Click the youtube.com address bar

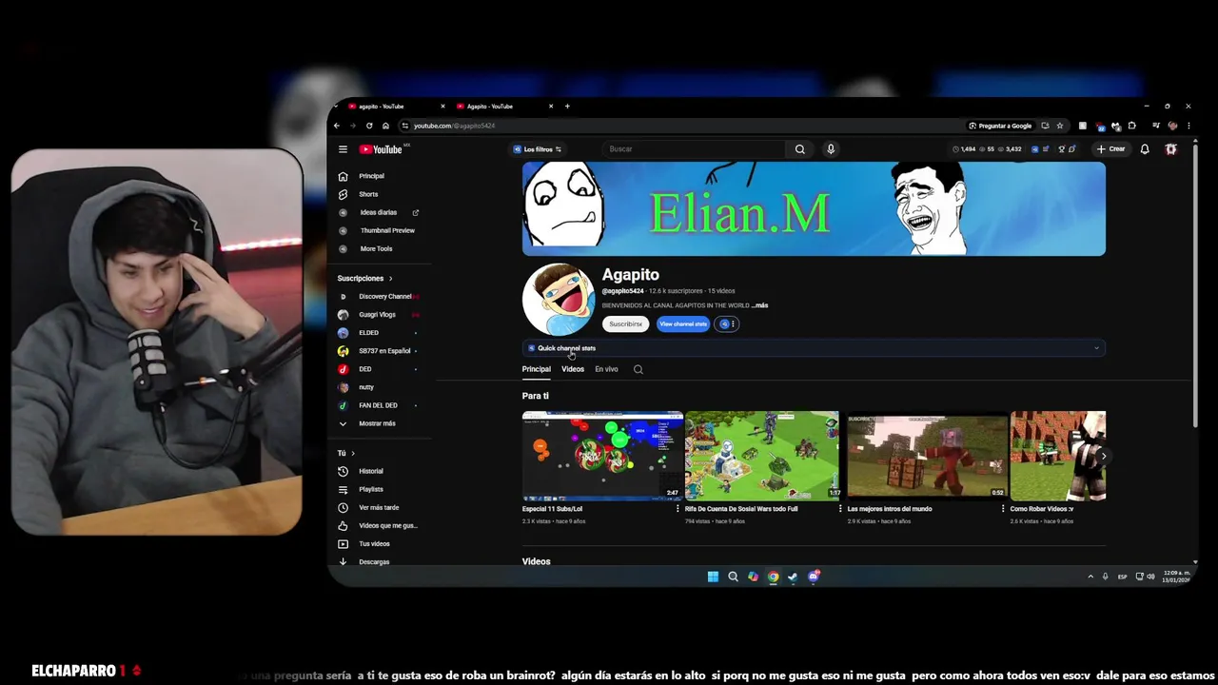[680, 126]
